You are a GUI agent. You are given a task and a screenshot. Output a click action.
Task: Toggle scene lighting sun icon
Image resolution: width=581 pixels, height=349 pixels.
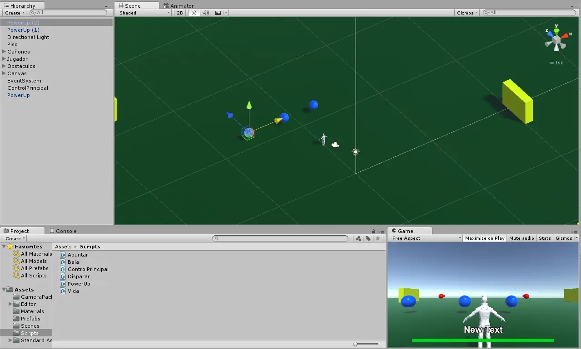tap(194, 13)
